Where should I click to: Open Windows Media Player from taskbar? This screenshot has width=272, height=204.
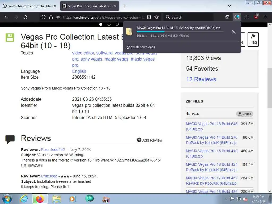[x=73, y=199]
